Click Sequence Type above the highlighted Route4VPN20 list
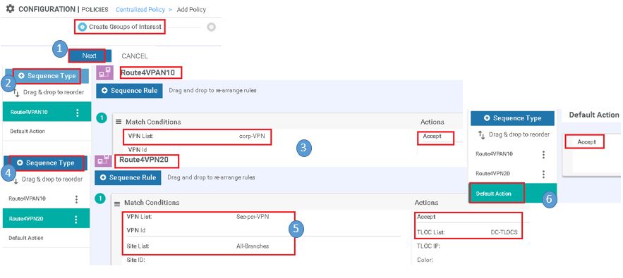 [x=45, y=163]
